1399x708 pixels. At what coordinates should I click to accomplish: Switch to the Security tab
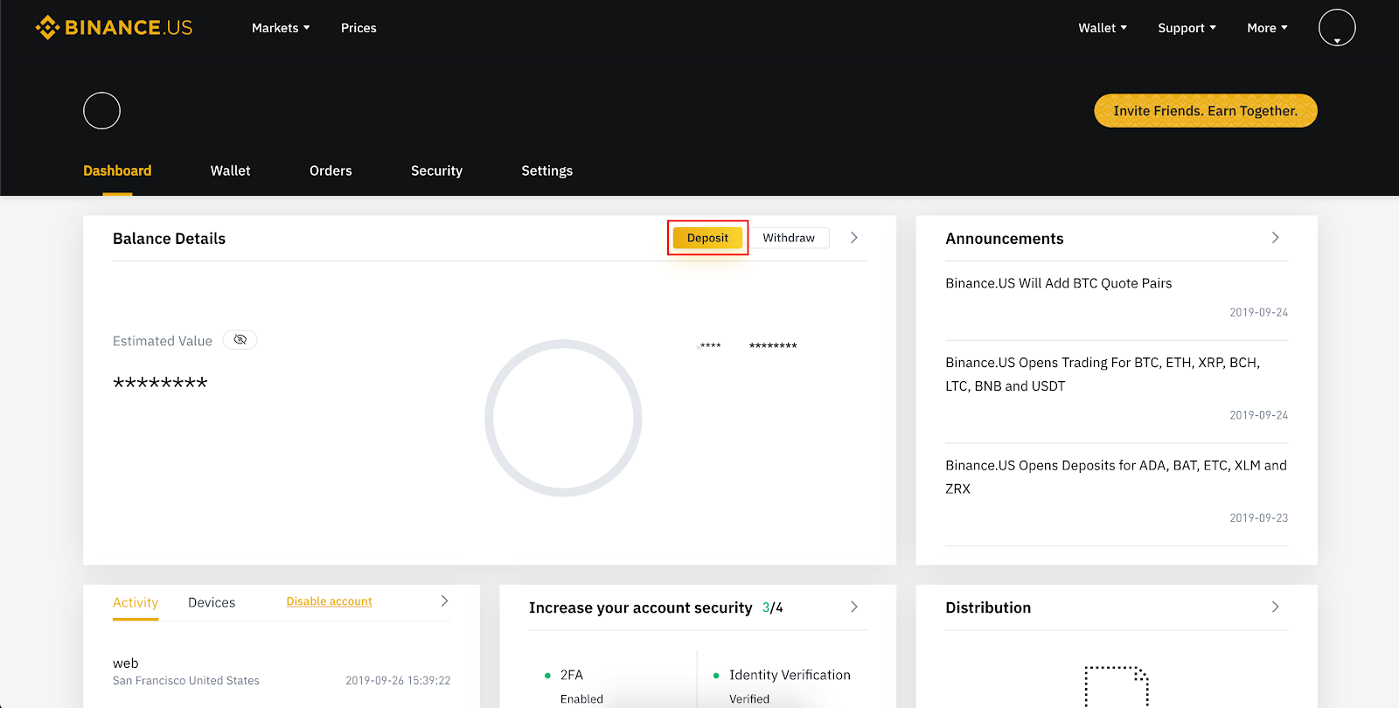[x=436, y=170]
